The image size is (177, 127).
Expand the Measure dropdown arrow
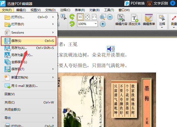tap(174, 28)
